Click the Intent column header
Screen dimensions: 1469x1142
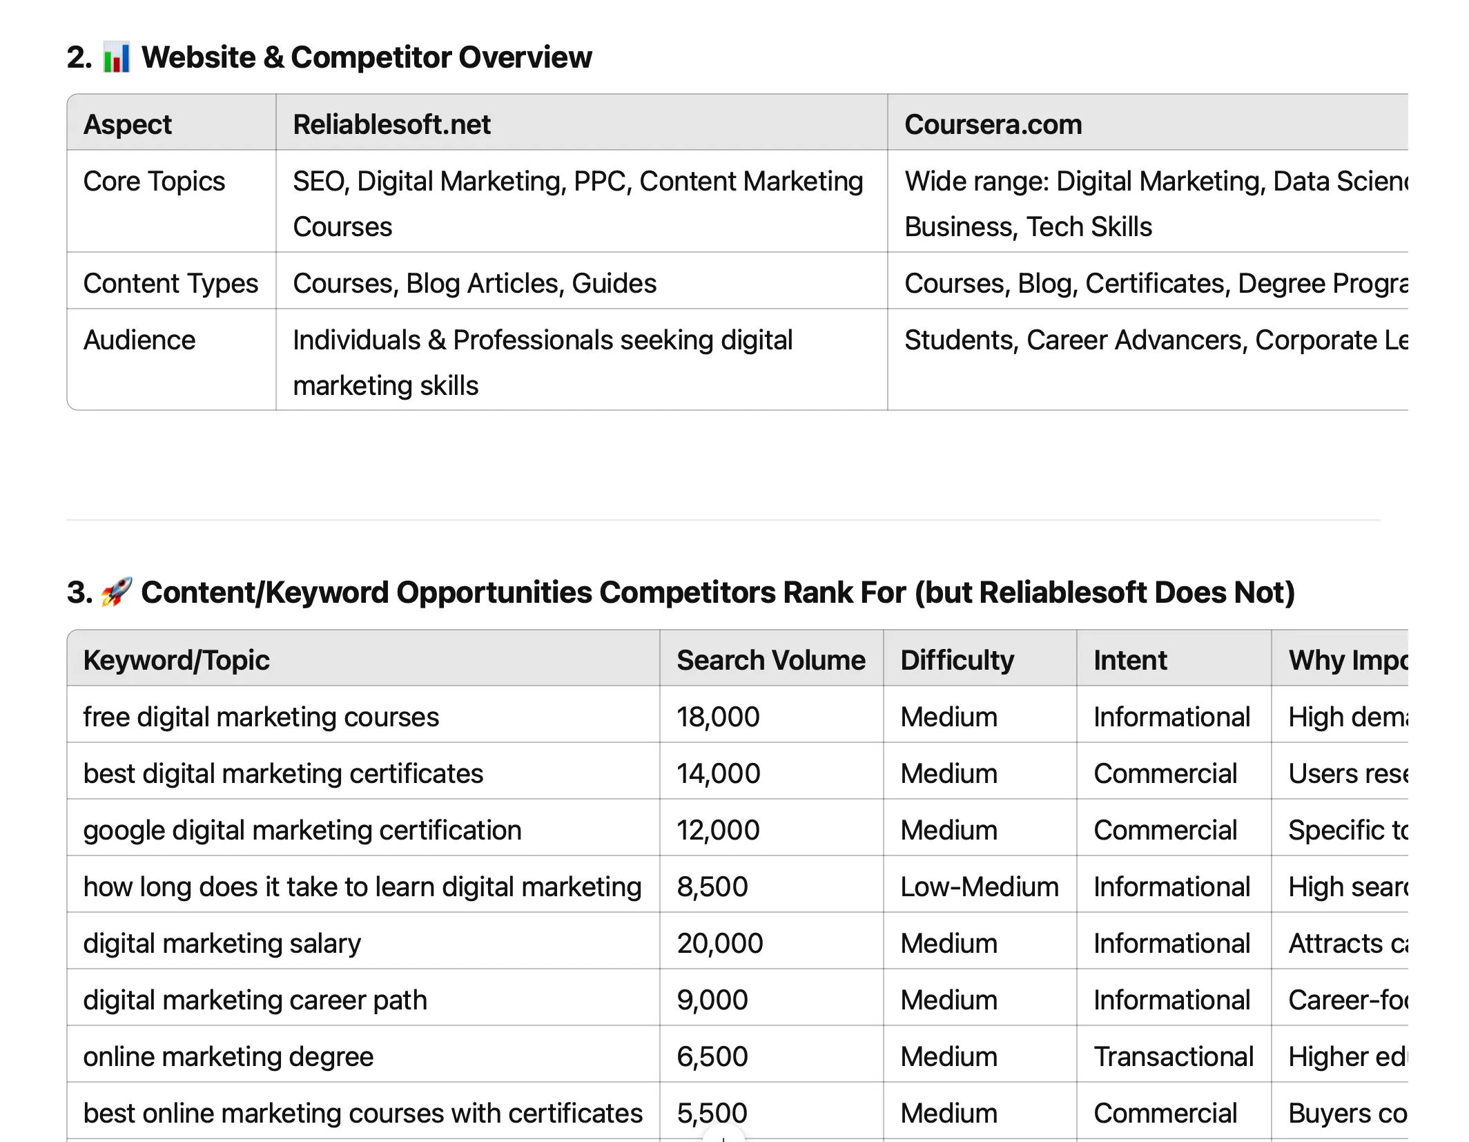pos(1130,660)
